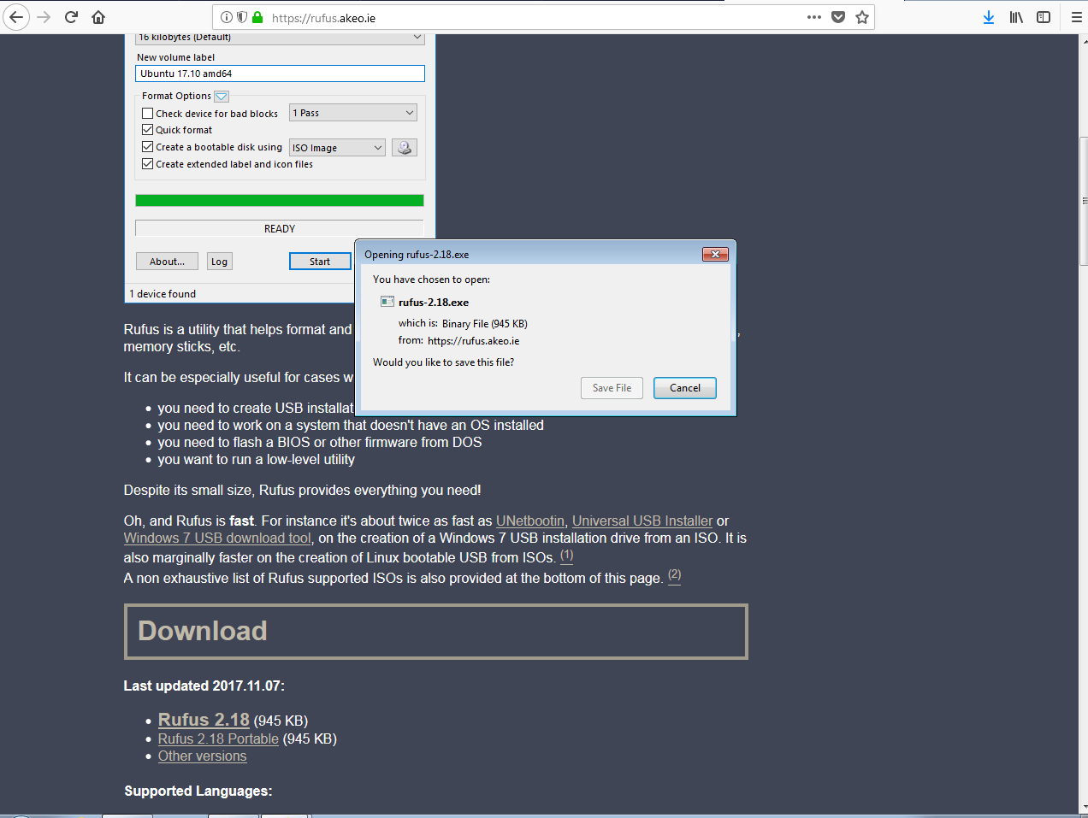Click the Download heading box

pyautogui.click(x=436, y=632)
